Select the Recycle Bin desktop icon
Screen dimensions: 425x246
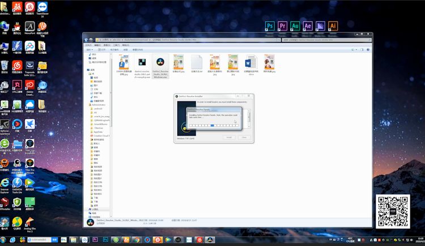5,67
